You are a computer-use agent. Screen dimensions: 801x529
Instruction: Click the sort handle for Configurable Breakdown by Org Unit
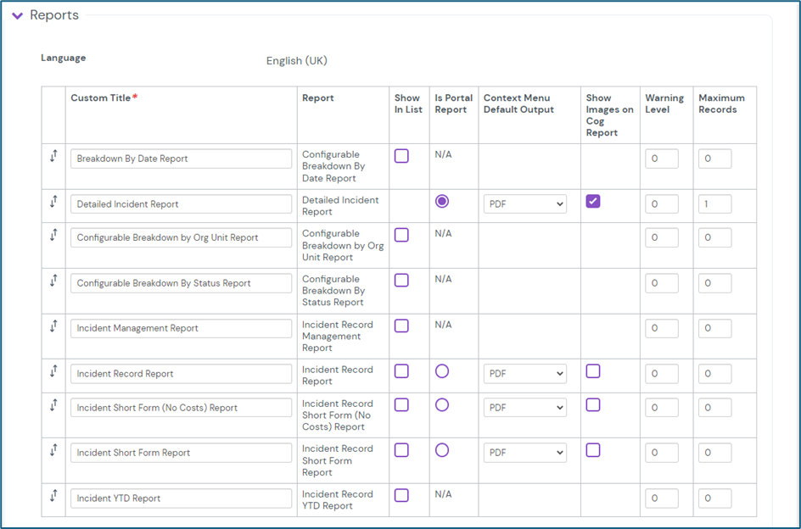[53, 236]
